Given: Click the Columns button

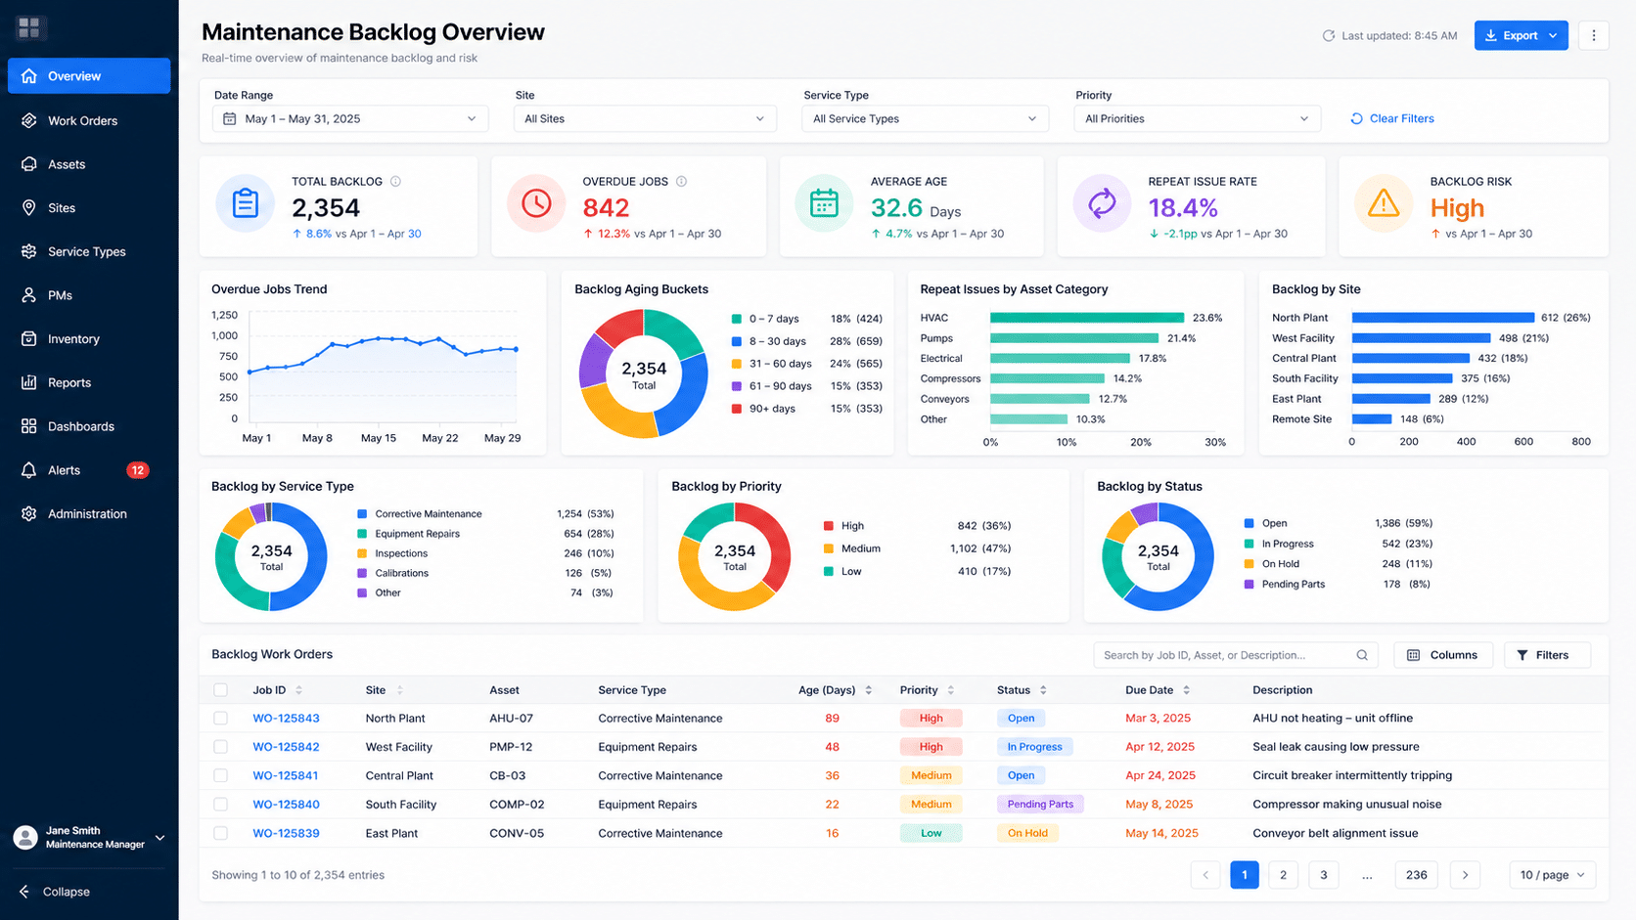Looking at the screenshot, I should pos(1443,655).
